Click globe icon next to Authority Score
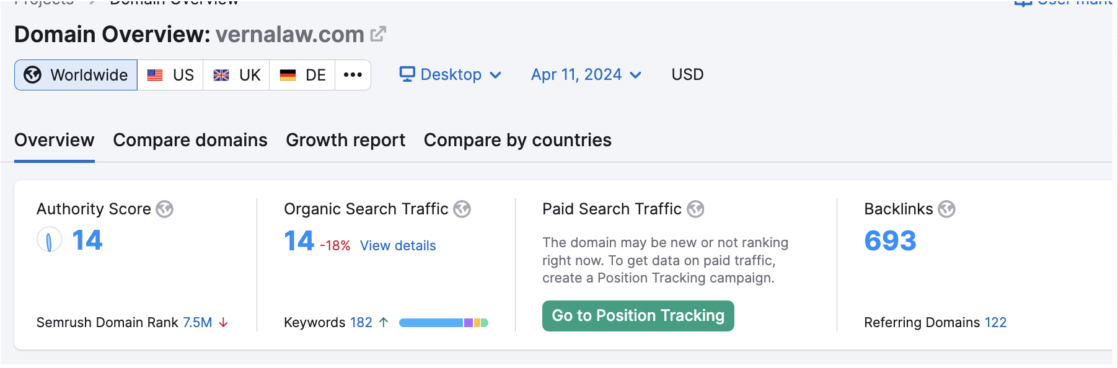 164,209
